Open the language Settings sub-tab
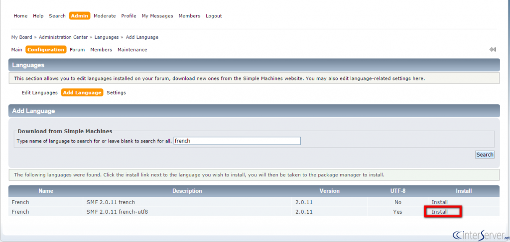 [116, 93]
